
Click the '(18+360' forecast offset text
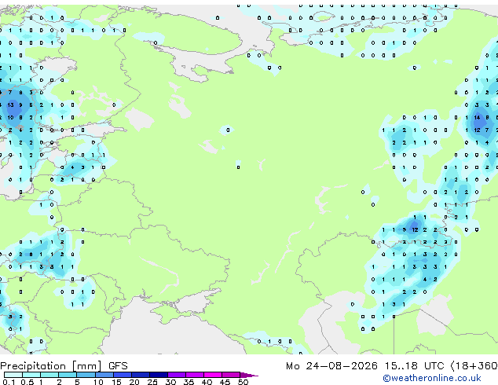tap(474, 366)
